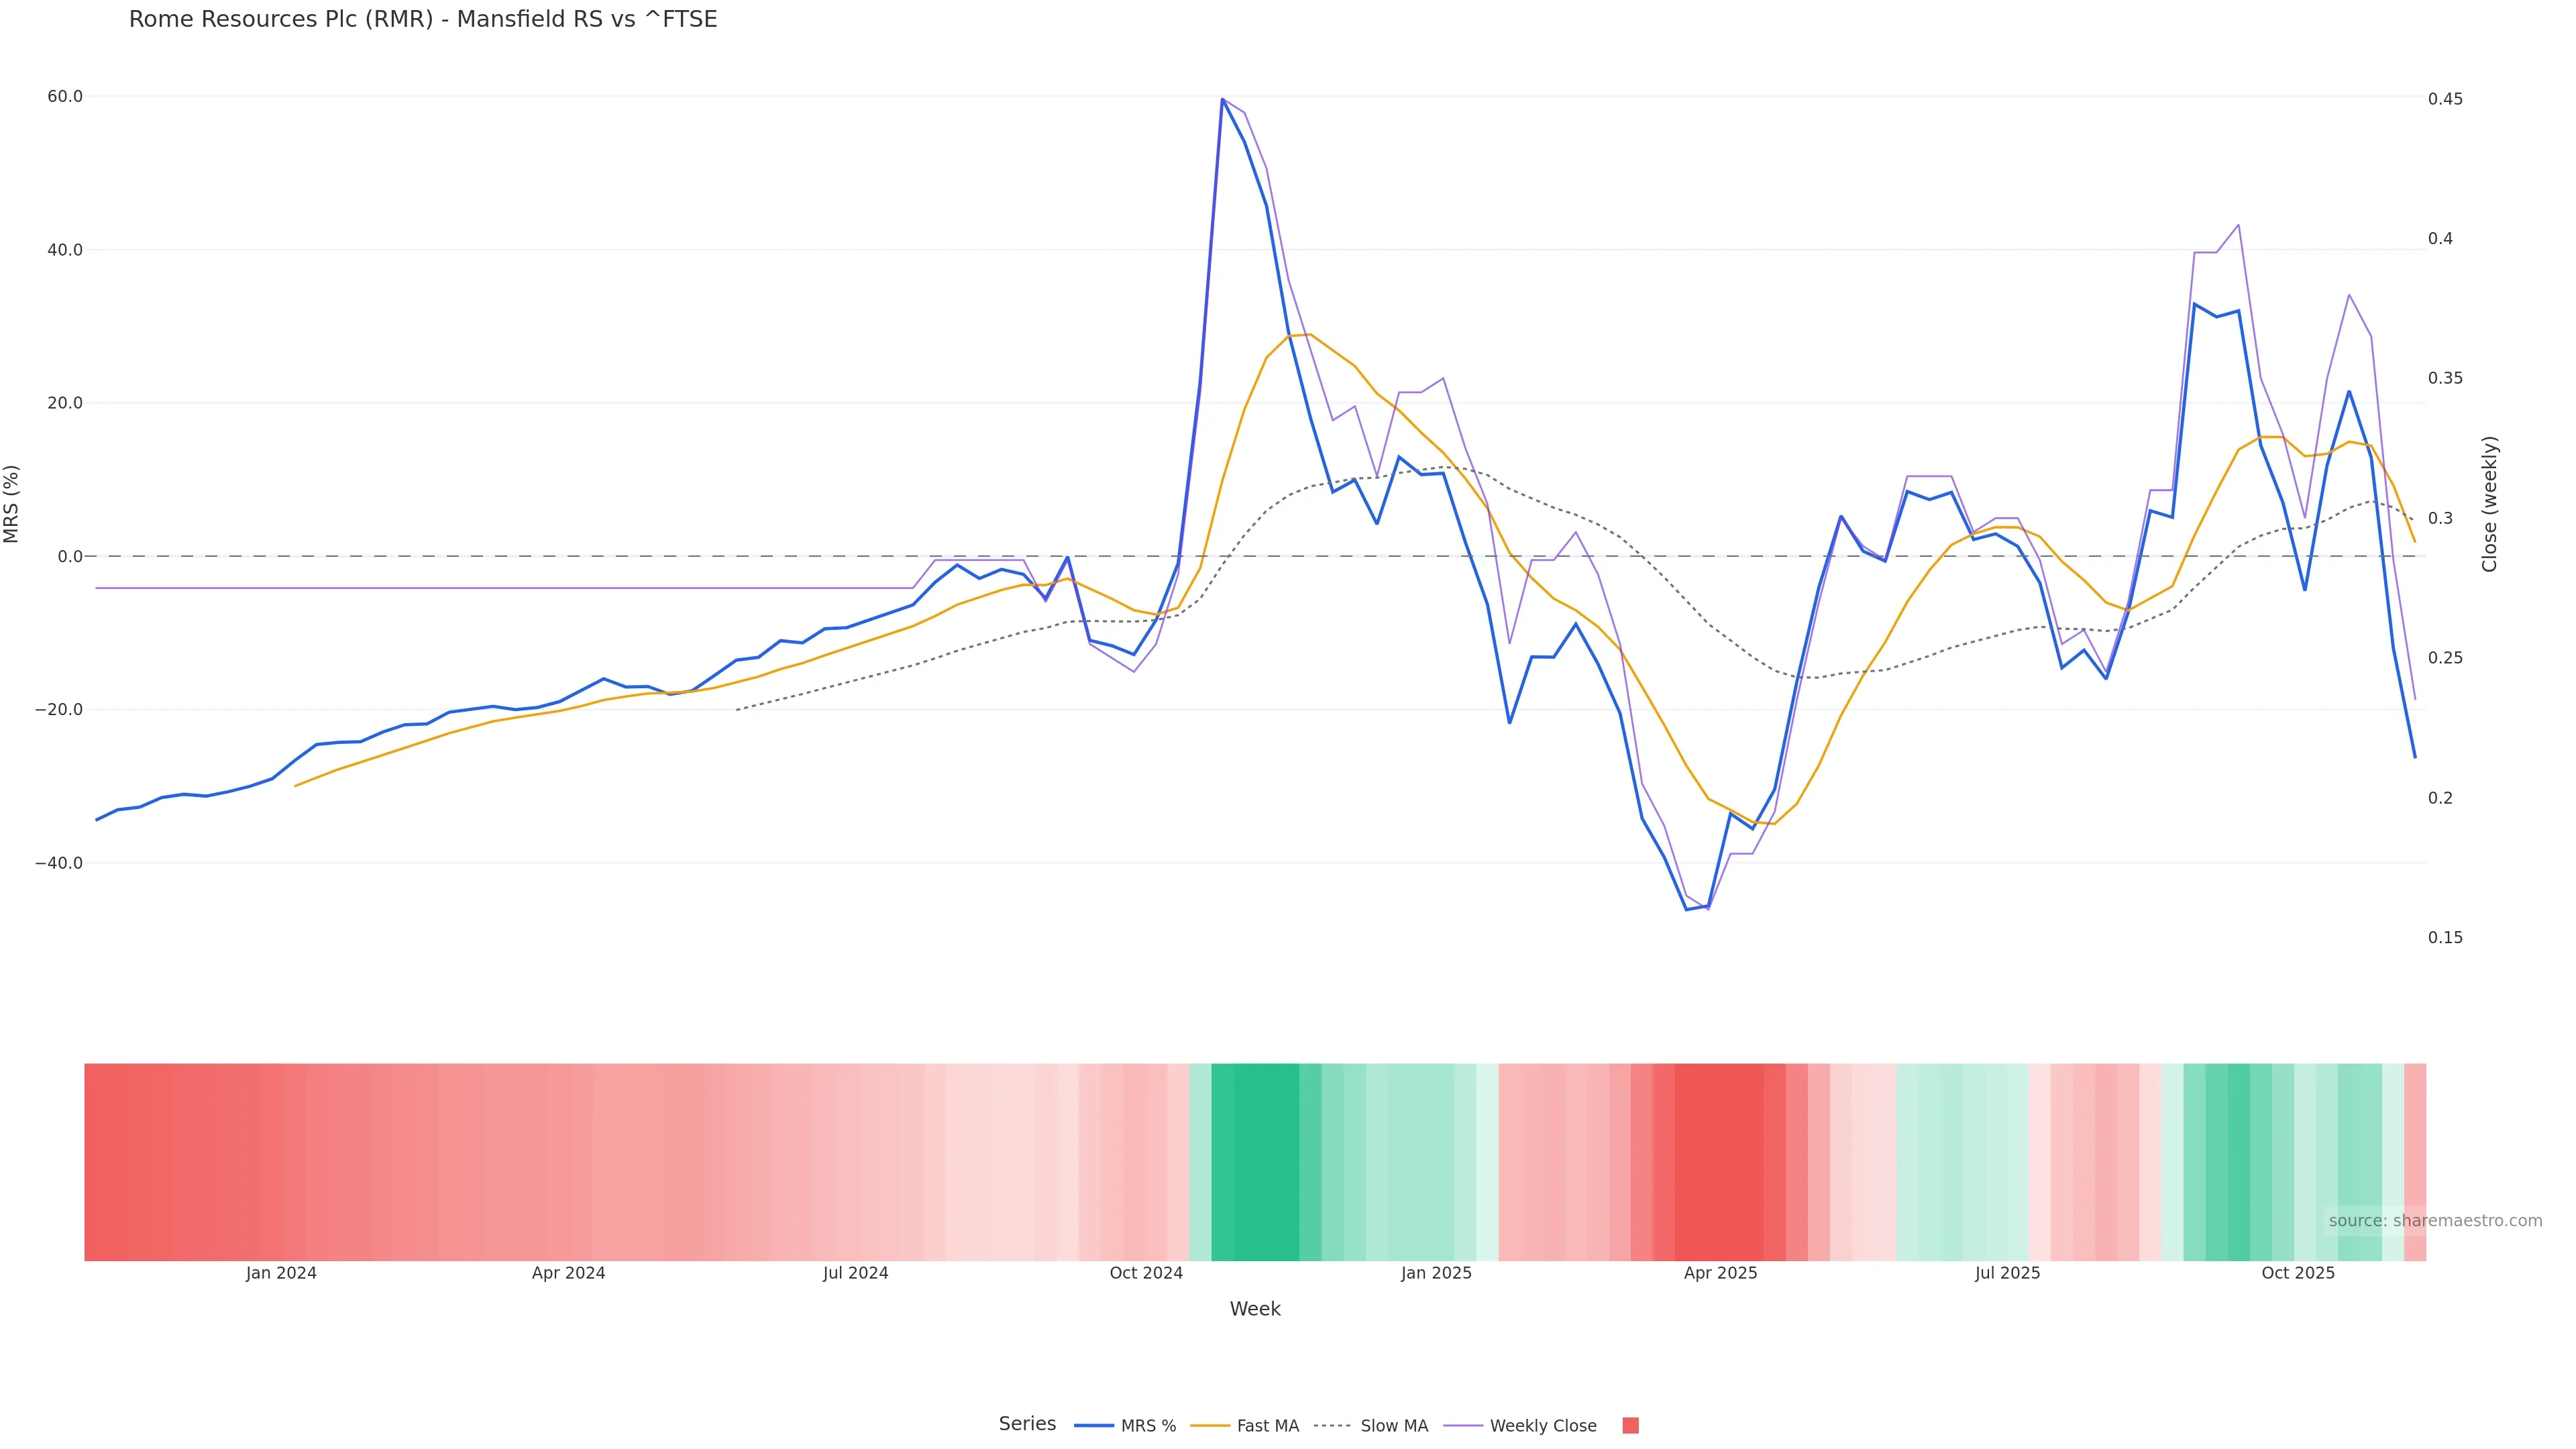Click the MRS % peak near 60
This screenshot has width=2576, height=1449.
(1222, 99)
